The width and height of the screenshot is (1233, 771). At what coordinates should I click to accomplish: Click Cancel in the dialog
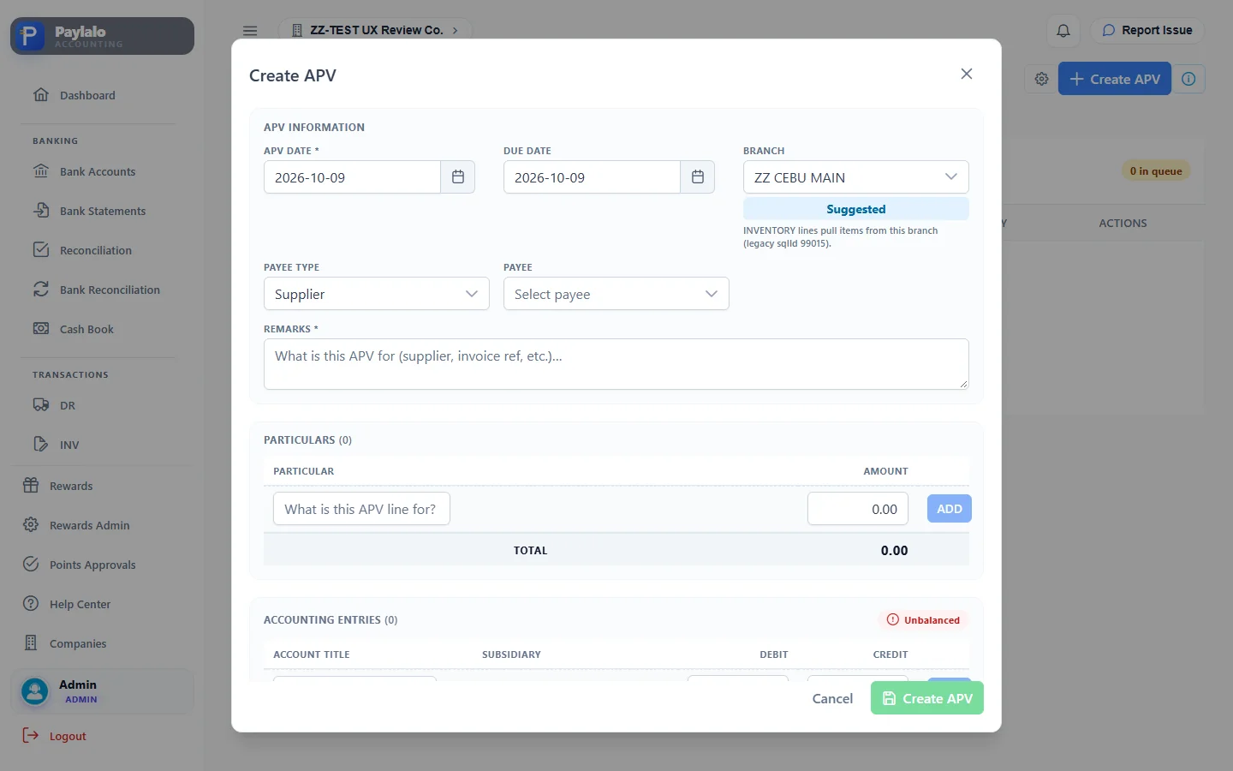click(x=832, y=698)
